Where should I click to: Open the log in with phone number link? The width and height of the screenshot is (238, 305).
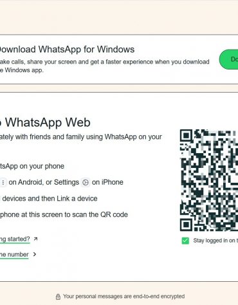(x=14, y=255)
